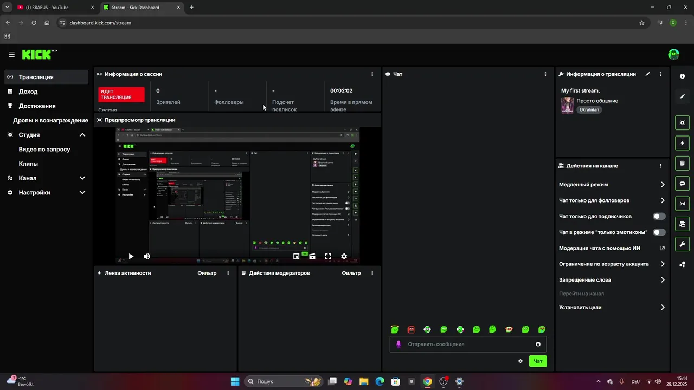Open the hamburger menu next to Kick logo
Viewport: 694px width, 390px height.
click(11, 55)
